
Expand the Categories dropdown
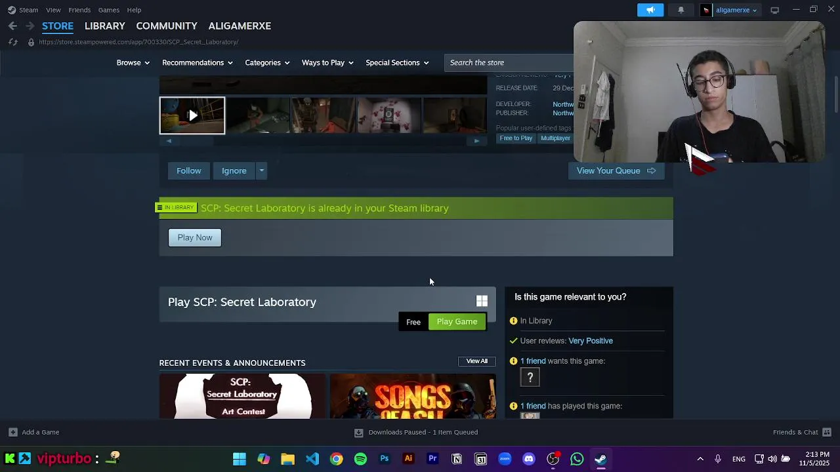pos(267,62)
